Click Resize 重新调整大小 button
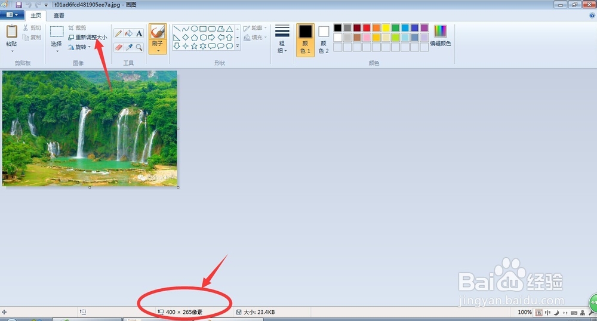Screen dimensions: 597x321 pyautogui.click(x=88, y=37)
